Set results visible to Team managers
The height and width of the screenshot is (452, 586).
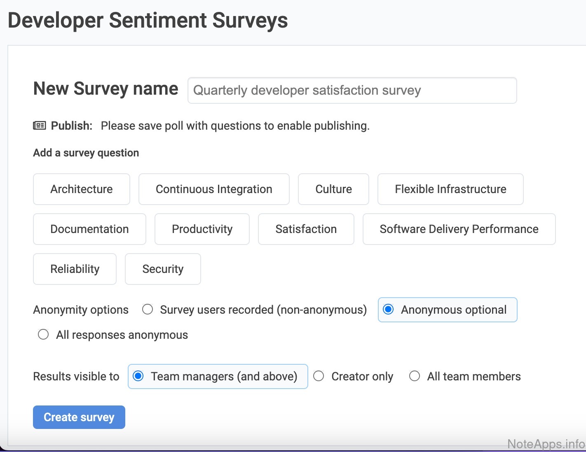138,376
